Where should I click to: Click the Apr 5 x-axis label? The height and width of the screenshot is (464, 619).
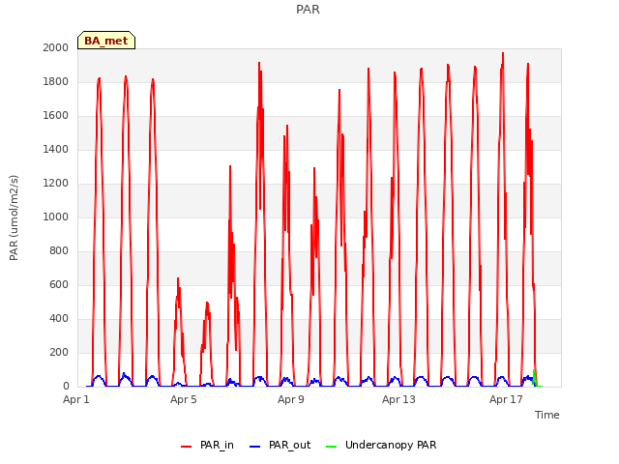point(184,399)
